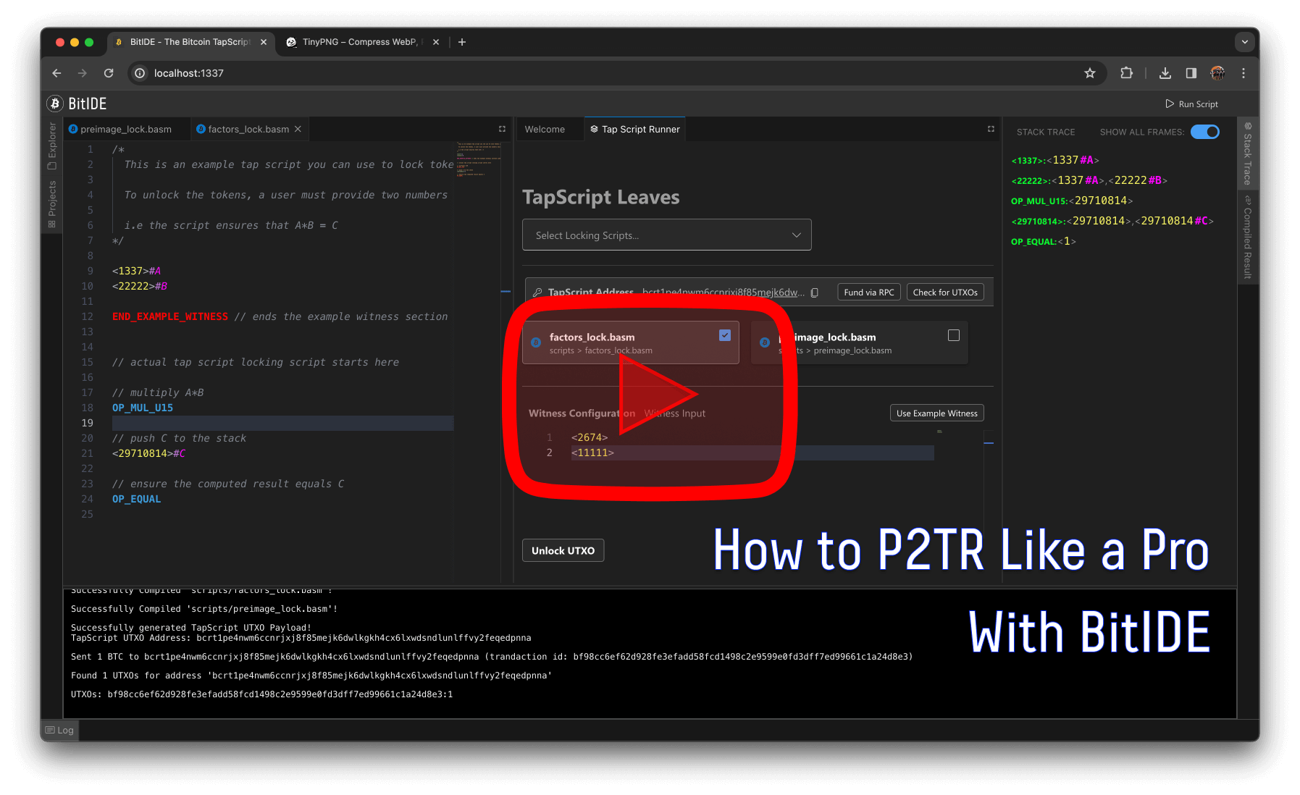Screen dimensions: 1300x795
Task: Maximize the Tap Script Runner panel
Action: [x=991, y=129]
